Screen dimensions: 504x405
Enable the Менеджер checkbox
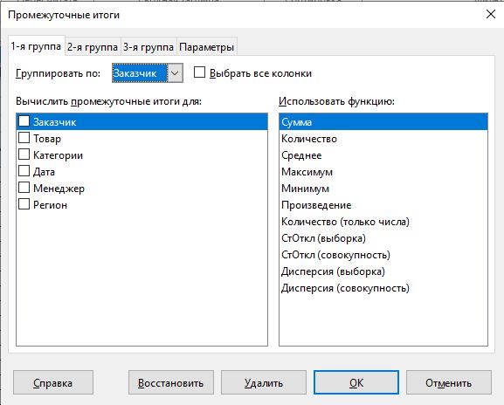(x=24, y=188)
